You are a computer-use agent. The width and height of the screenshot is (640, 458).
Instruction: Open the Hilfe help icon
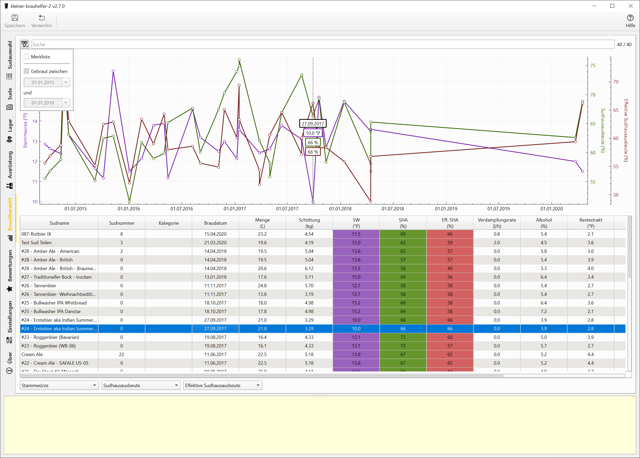[630, 18]
